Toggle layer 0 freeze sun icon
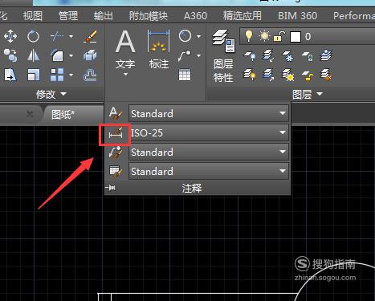This screenshot has height=301, width=375. point(264,36)
